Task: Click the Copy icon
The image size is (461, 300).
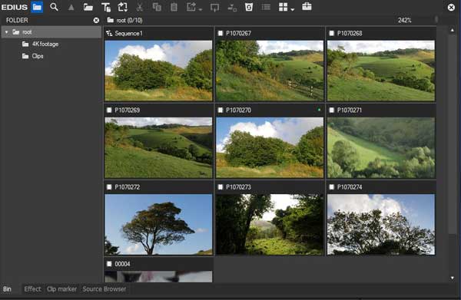Action: click(157, 7)
